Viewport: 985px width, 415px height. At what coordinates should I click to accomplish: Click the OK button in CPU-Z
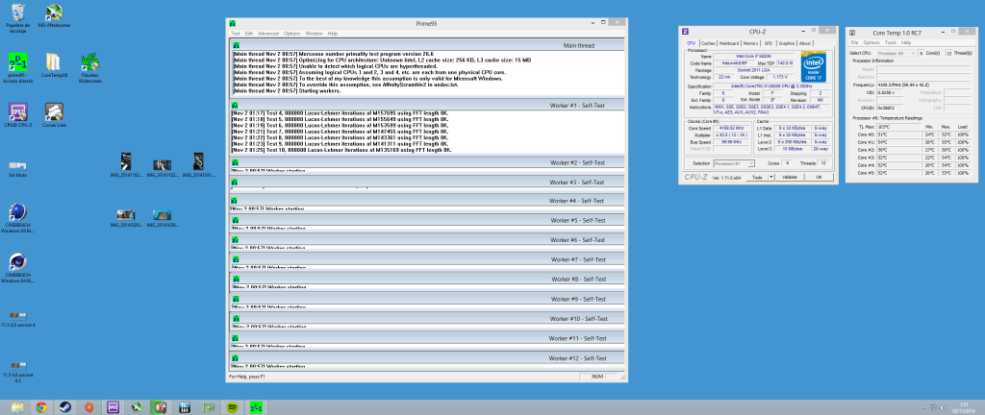point(818,178)
